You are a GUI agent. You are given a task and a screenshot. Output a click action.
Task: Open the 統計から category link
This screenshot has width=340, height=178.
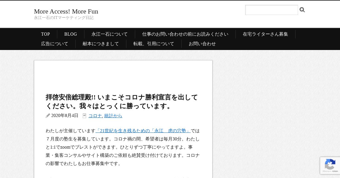113,116
